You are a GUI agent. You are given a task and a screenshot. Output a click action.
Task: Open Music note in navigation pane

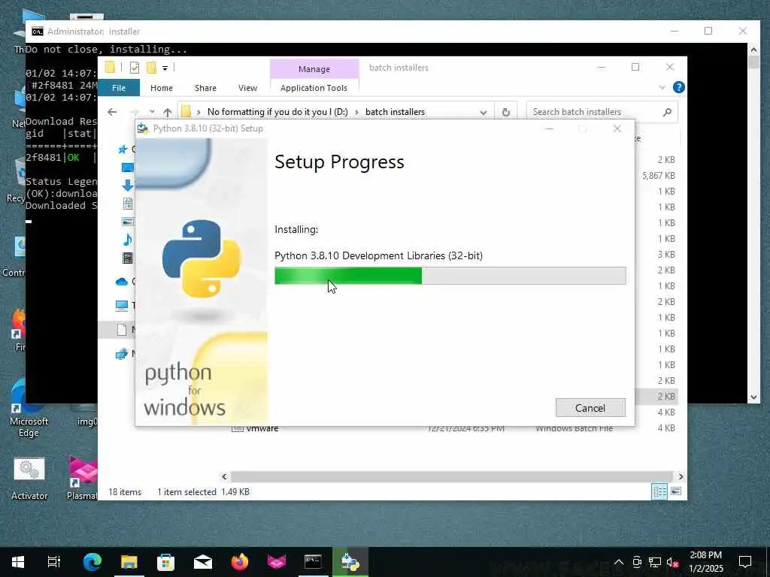tap(127, 240)
